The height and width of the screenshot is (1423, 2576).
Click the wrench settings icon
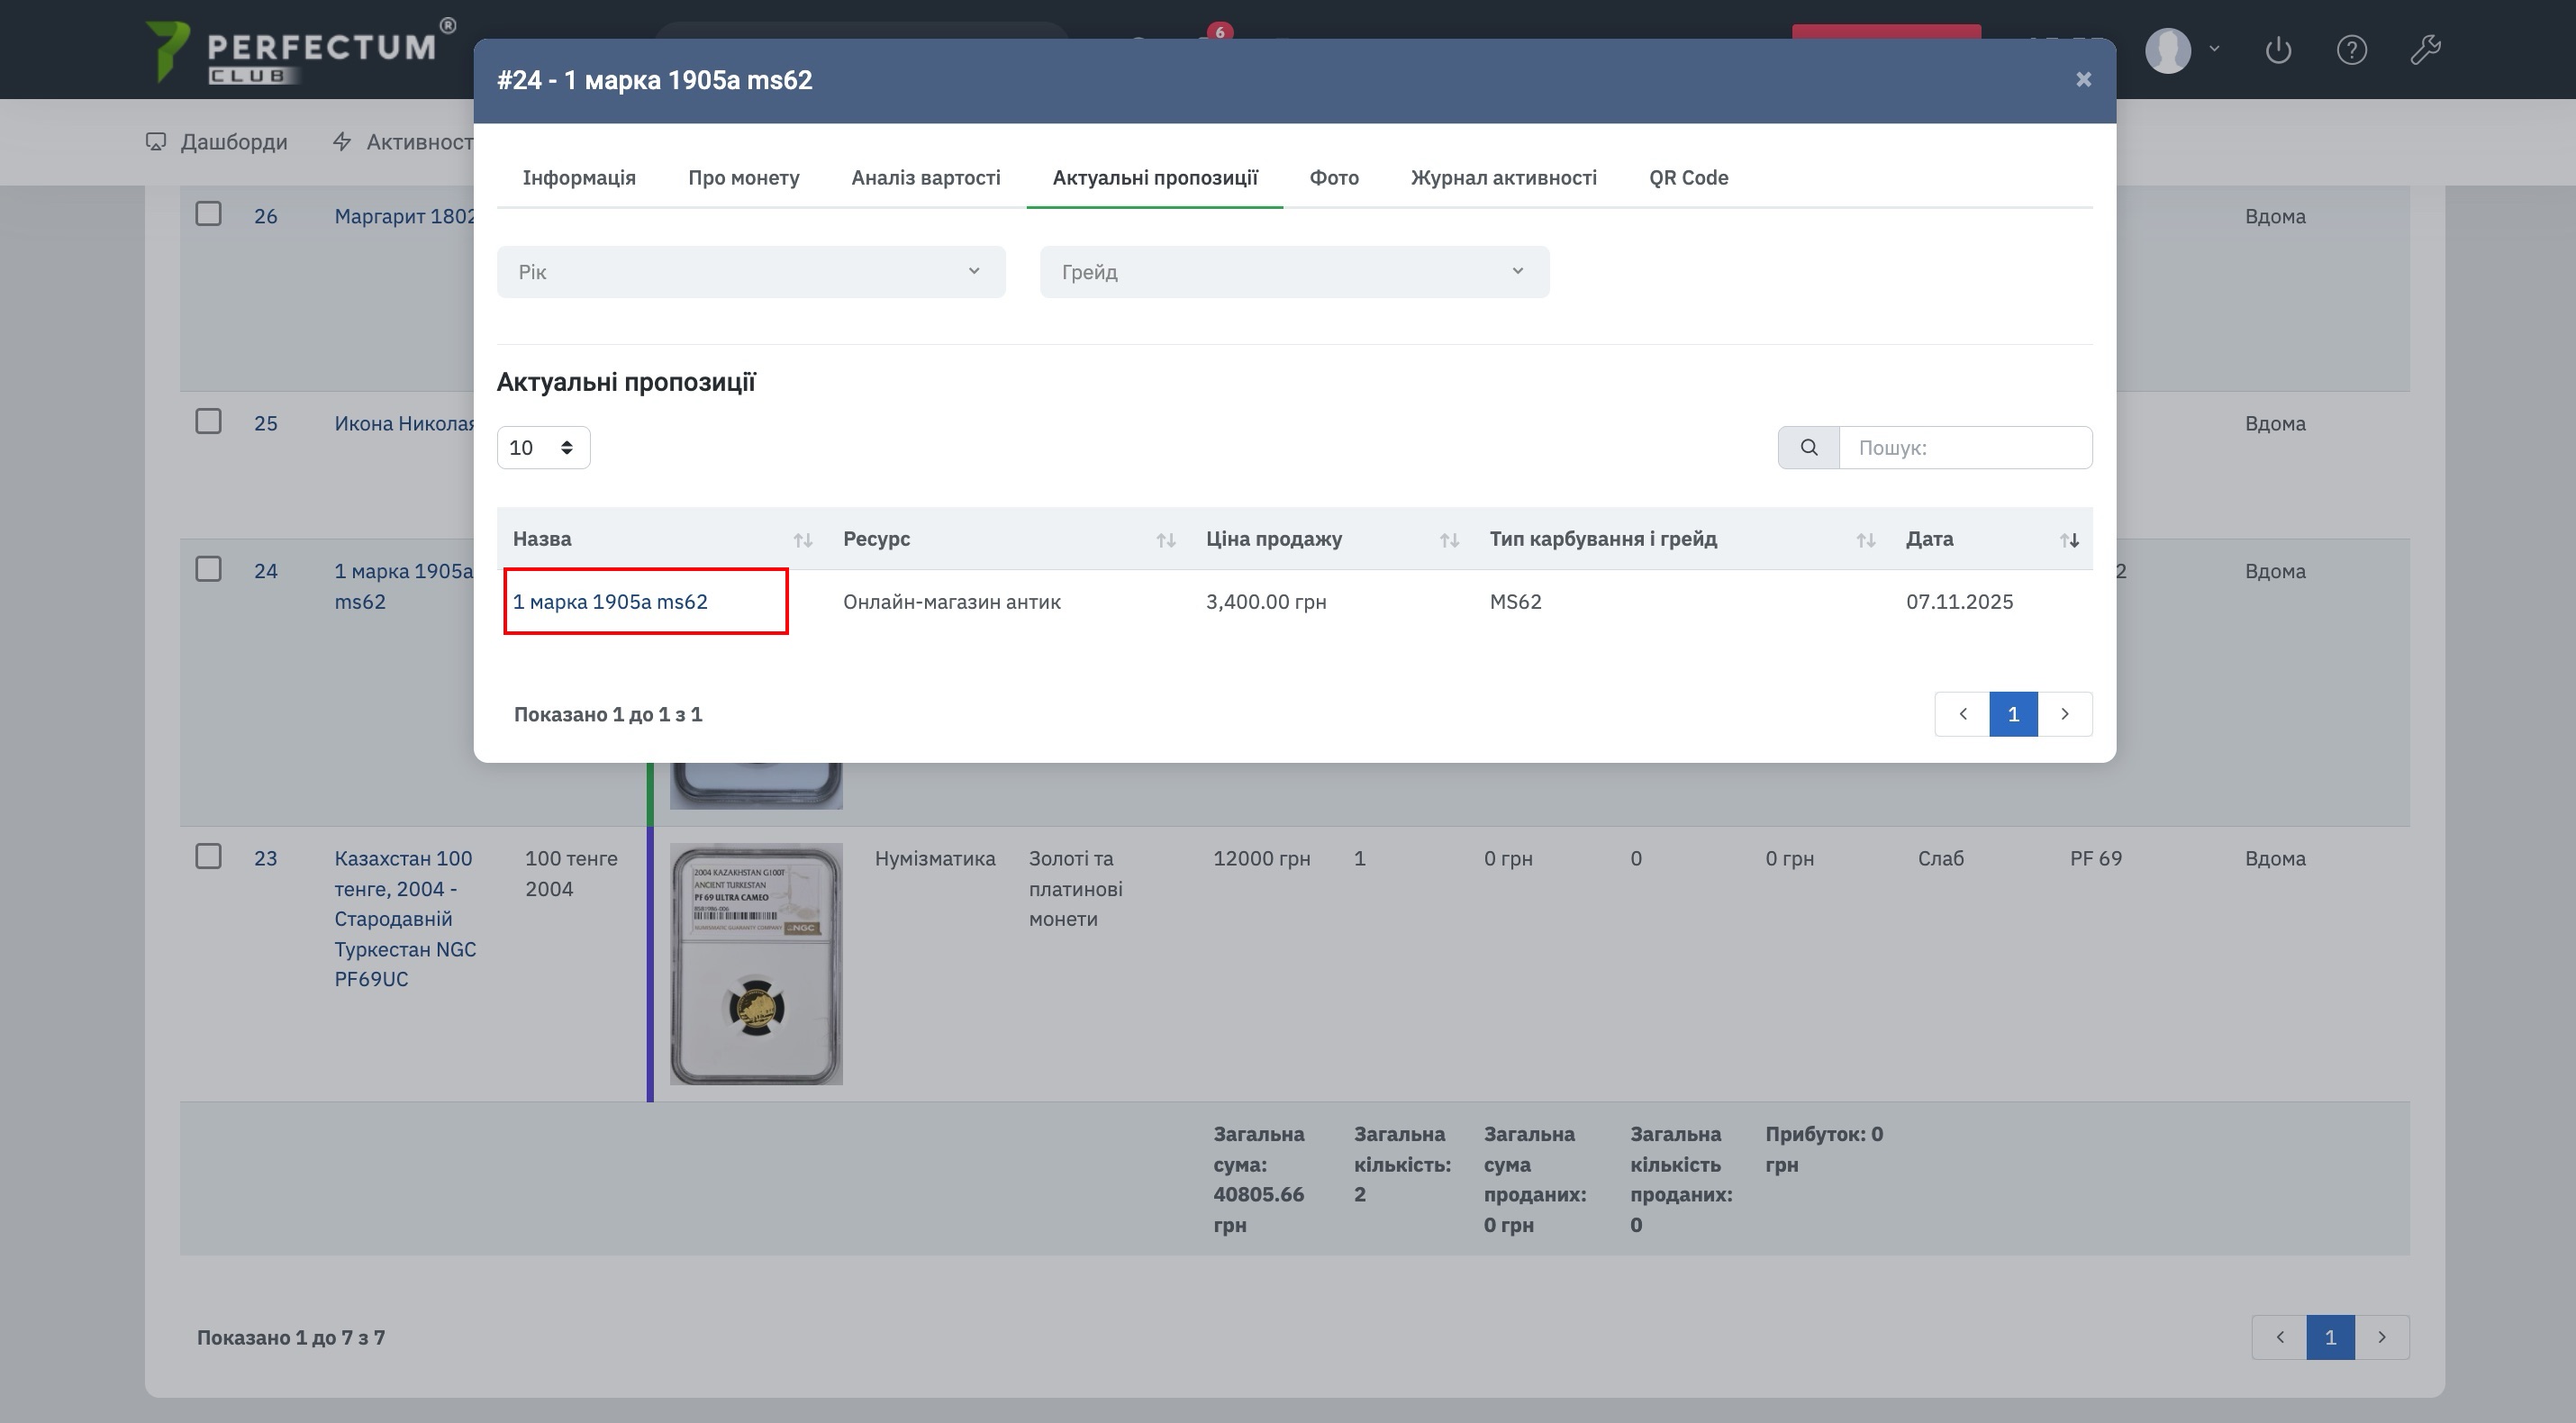pos(2425,50)
